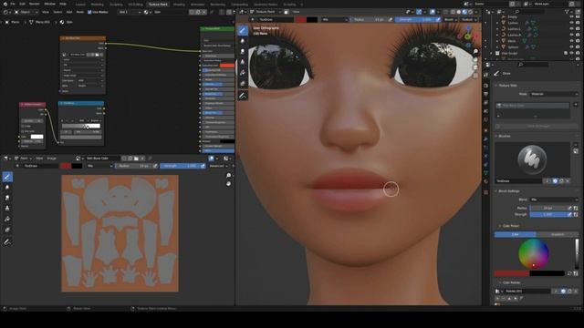
Task: Click the zoom magnifier icon in the 3D viewport
Action: click(475, 51)
